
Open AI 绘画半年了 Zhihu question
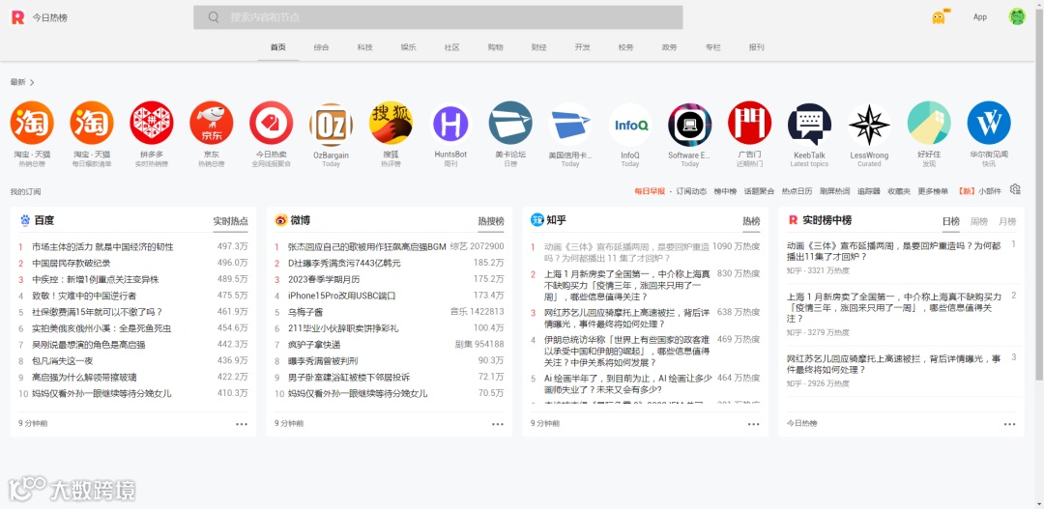point(628,383)
